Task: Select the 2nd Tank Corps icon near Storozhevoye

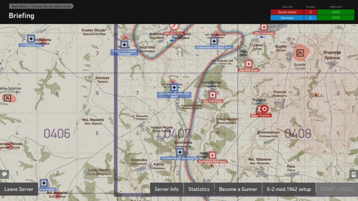Action: pos(212,95)
